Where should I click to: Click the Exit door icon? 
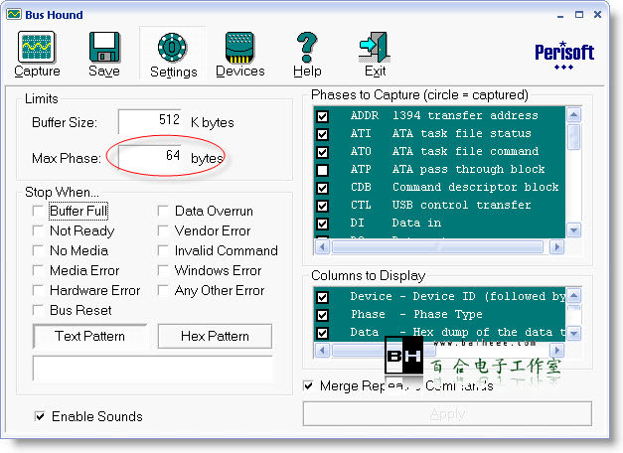(375, 47)
